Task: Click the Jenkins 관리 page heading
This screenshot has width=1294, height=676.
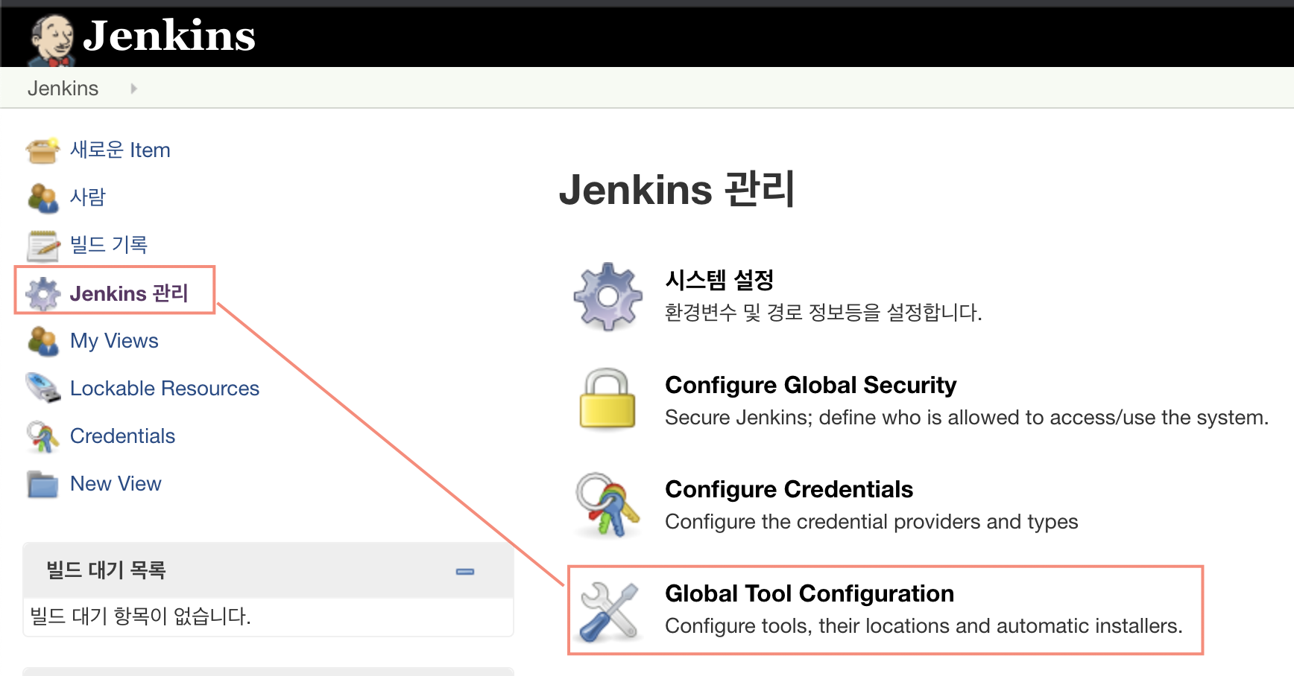Action: coord(677,189)
